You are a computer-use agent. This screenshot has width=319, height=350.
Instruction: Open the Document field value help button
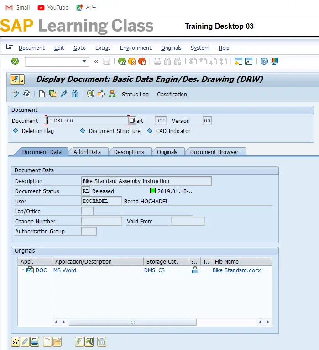click(132, 121)
